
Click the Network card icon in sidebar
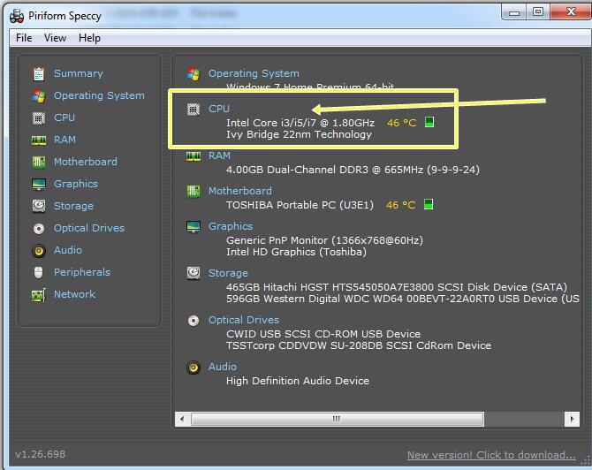(x=39, y=295)
